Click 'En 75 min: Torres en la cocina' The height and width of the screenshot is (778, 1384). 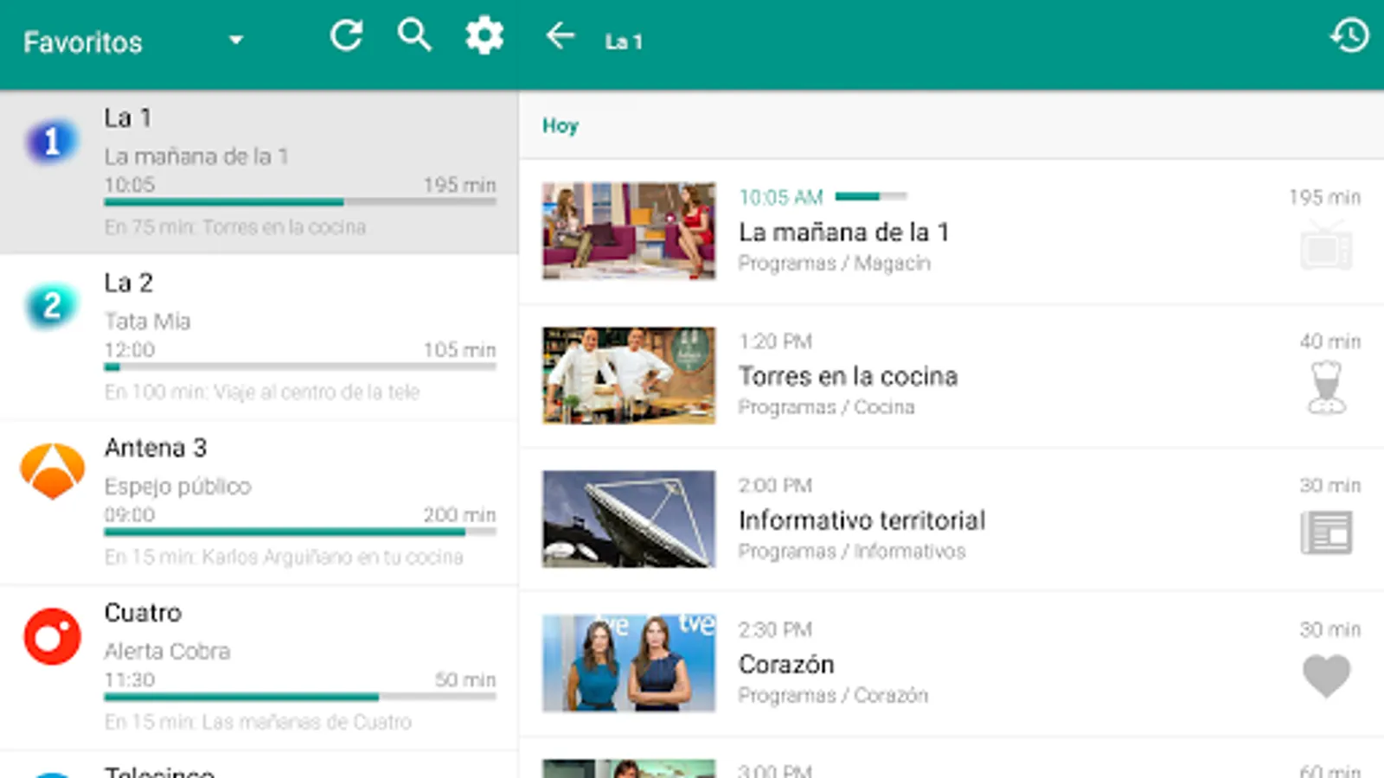[235, 227]
